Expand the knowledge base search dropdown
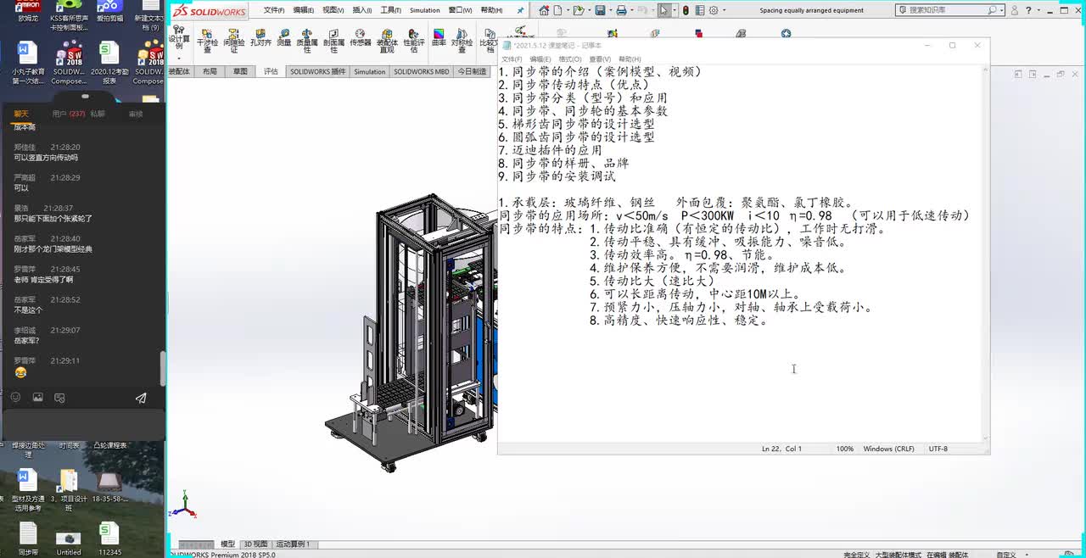The width and height of the screenshot is (1086, 558). 1002,10
